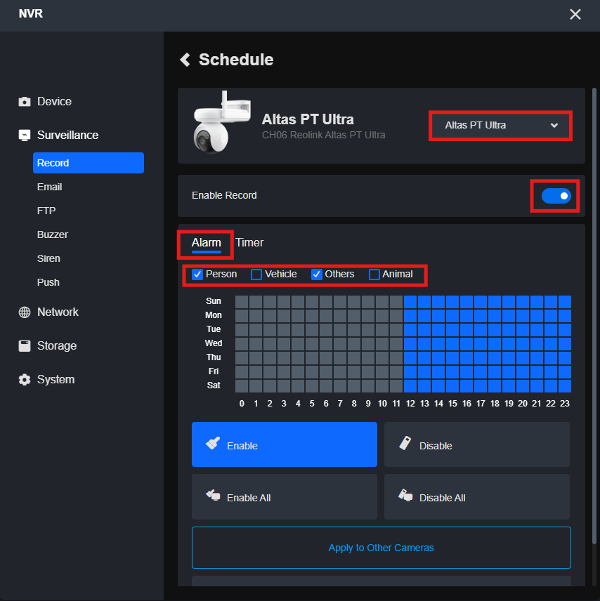Click the Storage disk icon
This screenshot has height=601, width=600.
pos(25,345)
